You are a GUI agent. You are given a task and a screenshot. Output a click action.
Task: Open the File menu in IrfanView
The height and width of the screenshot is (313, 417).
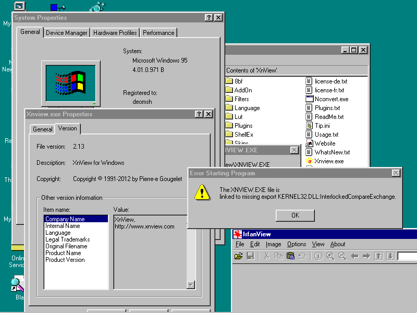coord(240,244)
